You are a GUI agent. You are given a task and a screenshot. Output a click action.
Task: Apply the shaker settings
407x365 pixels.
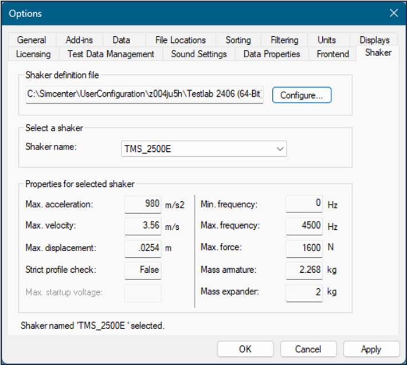[x=371, y=349]
